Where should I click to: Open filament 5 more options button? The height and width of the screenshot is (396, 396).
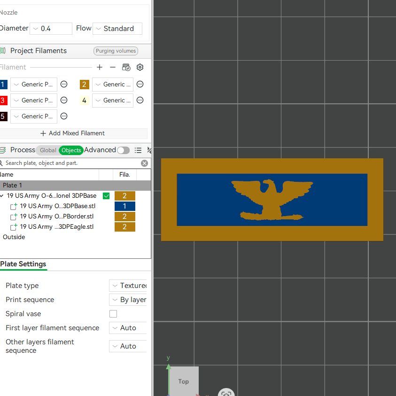[x=64, y=116]
